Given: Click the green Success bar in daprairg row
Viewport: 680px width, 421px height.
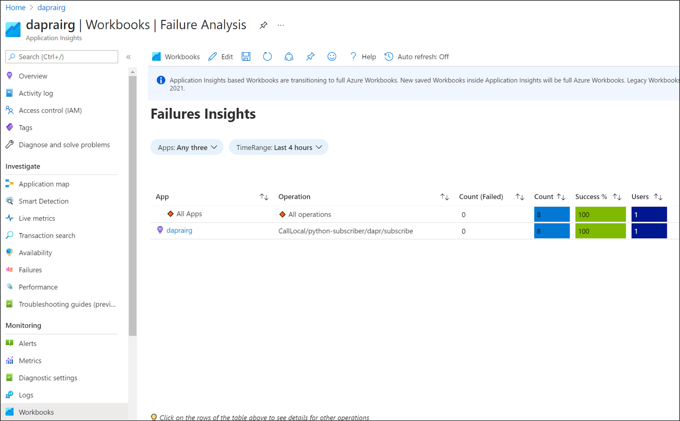Looking at the screenshot, I should [x=601, y=231].
